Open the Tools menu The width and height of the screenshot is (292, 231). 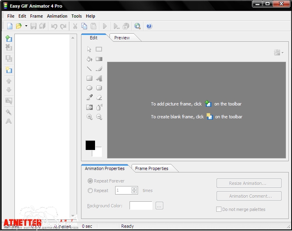click(77, 16)
